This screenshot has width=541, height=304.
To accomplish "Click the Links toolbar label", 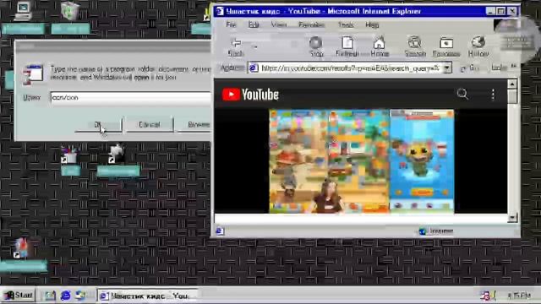I will [x=499, y=68].
